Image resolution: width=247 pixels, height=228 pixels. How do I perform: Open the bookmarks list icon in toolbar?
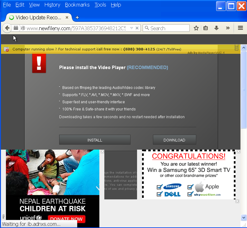coord(206,28)
